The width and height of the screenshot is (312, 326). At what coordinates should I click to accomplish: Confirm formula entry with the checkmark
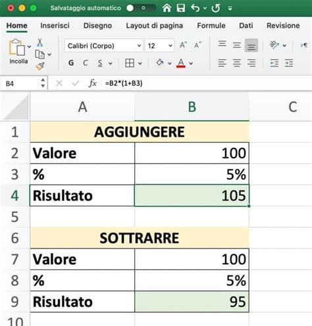point(75,83)
